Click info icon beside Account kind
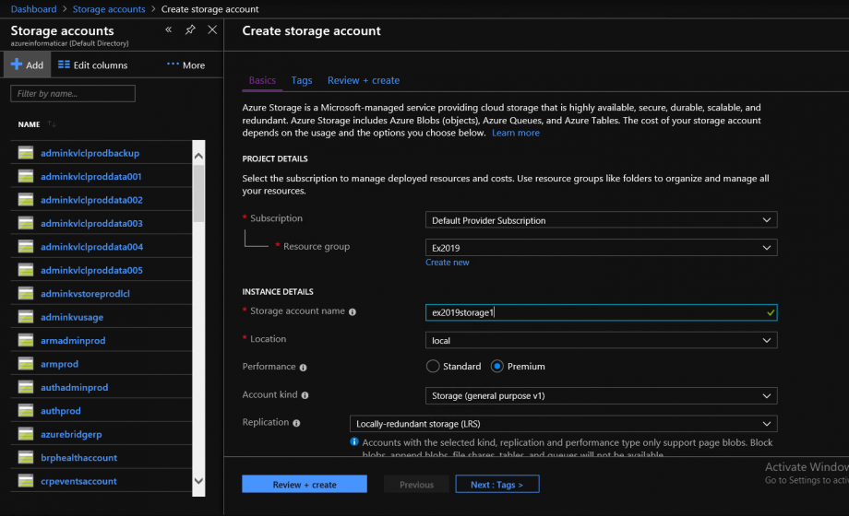The width and height of the screenshot is (849, 516). point(305,395)
